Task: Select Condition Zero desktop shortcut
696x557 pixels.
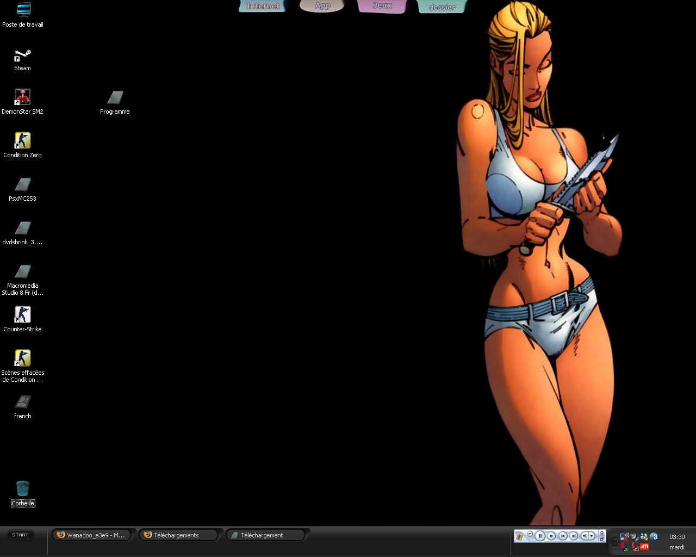Action: (x=22, y=145)
